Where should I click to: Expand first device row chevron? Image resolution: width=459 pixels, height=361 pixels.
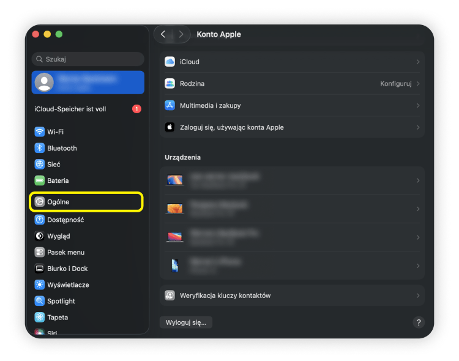418,180
